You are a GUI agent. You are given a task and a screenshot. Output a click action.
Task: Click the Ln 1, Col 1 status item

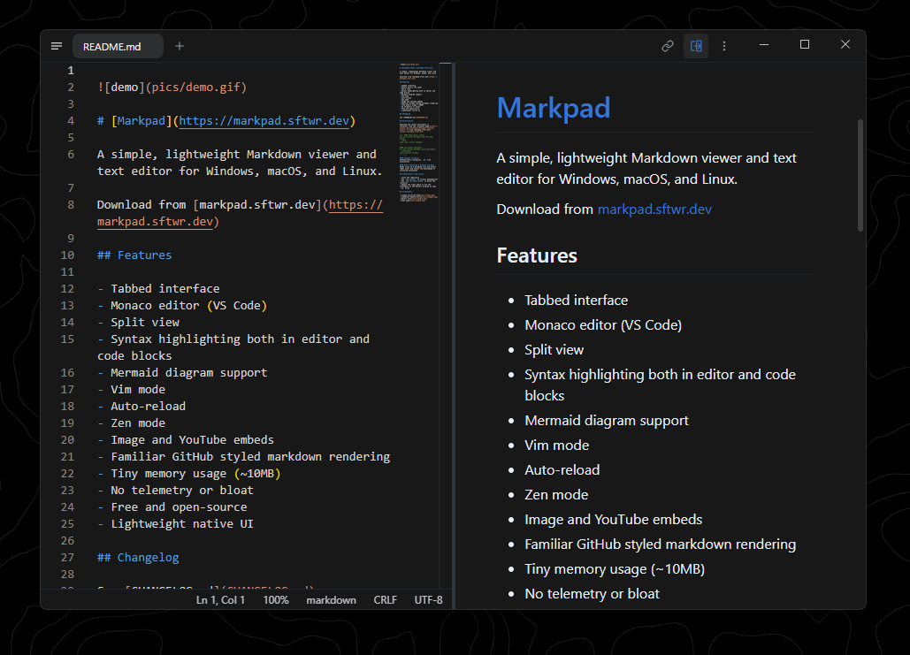point(220,599)
